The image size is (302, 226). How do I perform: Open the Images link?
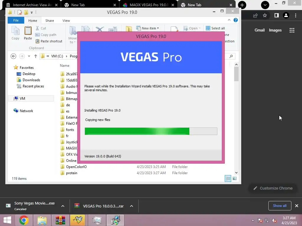[275, 30]
